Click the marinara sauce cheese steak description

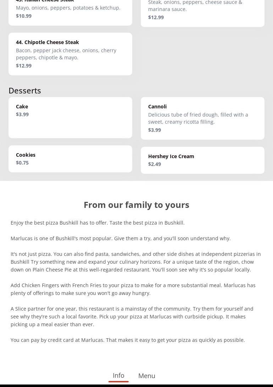coord(195,6)
